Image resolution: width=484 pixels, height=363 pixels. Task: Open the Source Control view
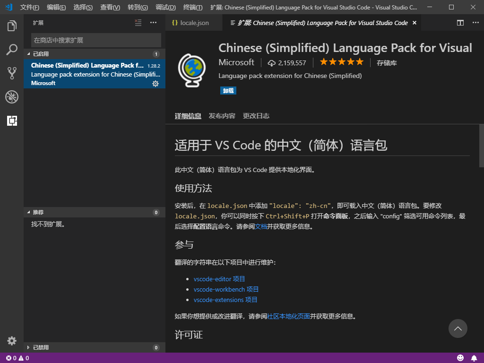pos(12,73)
